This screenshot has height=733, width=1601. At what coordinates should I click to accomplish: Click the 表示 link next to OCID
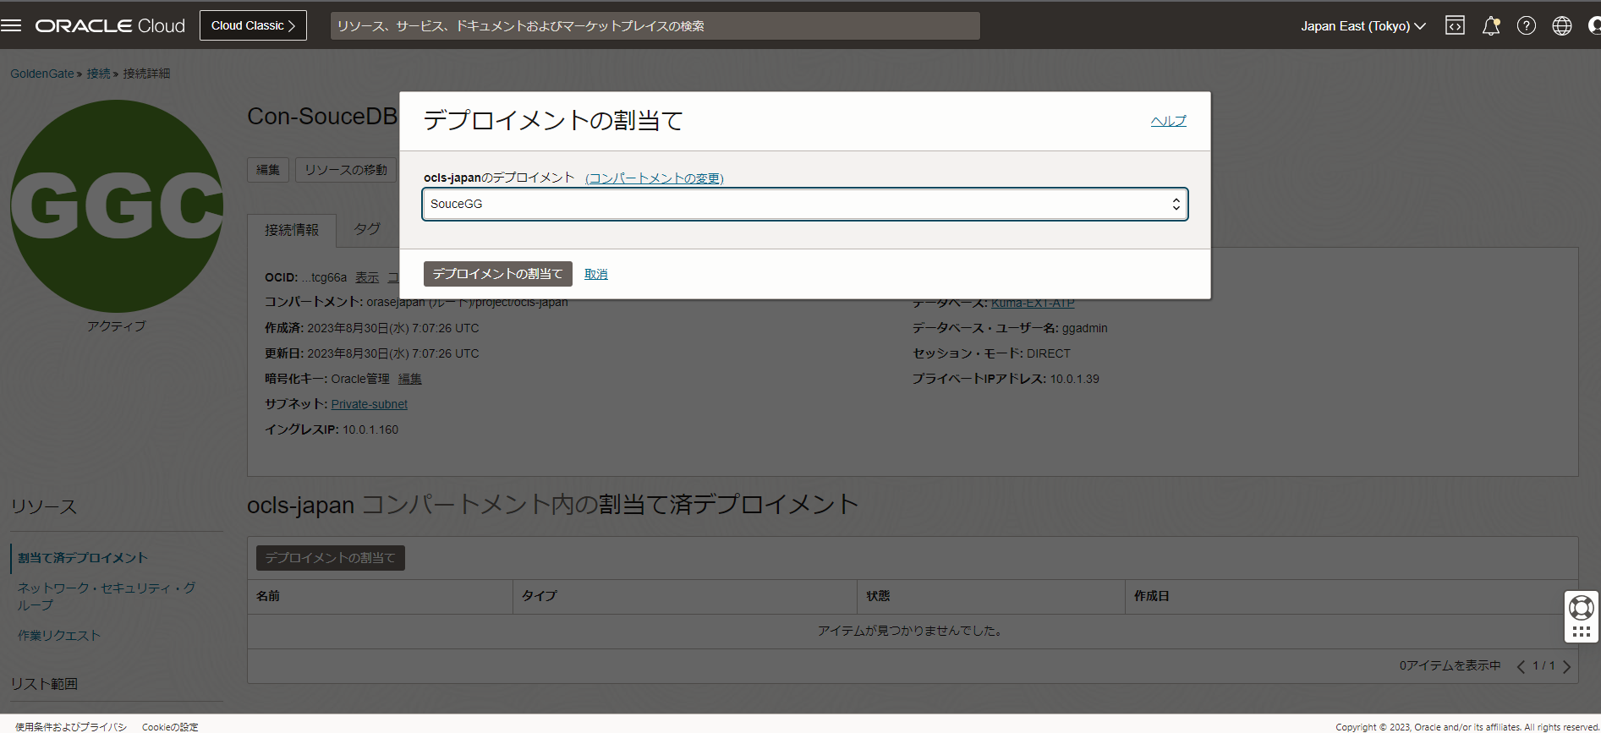click(367, 277)
